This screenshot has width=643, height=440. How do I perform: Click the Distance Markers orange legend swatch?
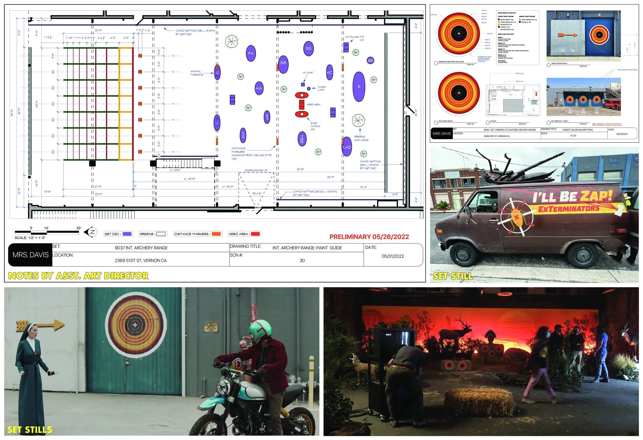click(x=216, y=234)
